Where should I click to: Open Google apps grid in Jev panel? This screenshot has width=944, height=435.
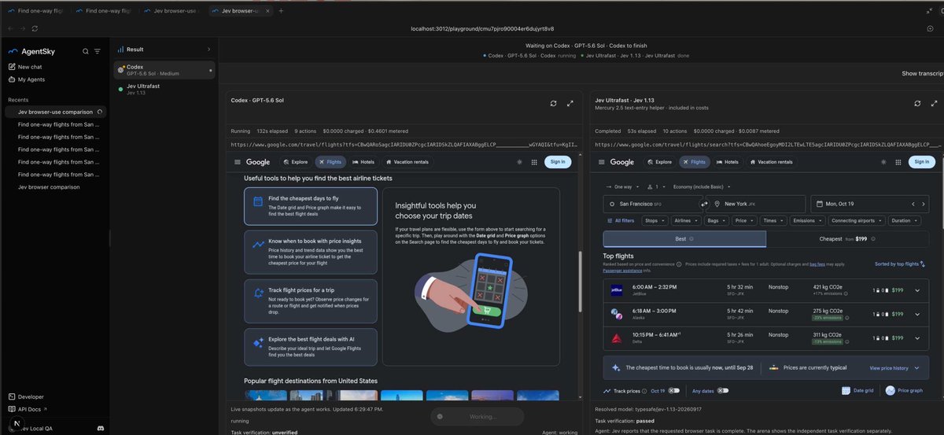(x=898, y=162)
